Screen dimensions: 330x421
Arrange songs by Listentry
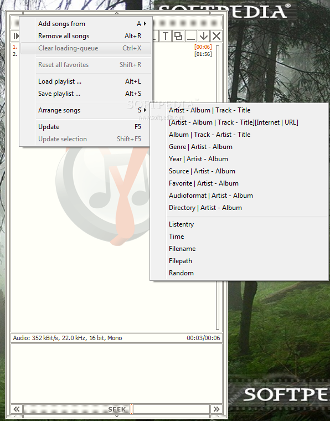click(239, 224)
